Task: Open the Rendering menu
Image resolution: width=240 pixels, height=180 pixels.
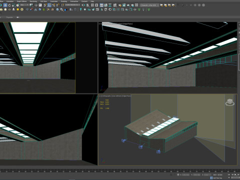Action: (33, 1)
